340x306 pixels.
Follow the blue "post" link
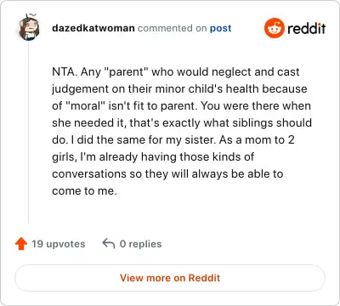[x=220, y=28]
